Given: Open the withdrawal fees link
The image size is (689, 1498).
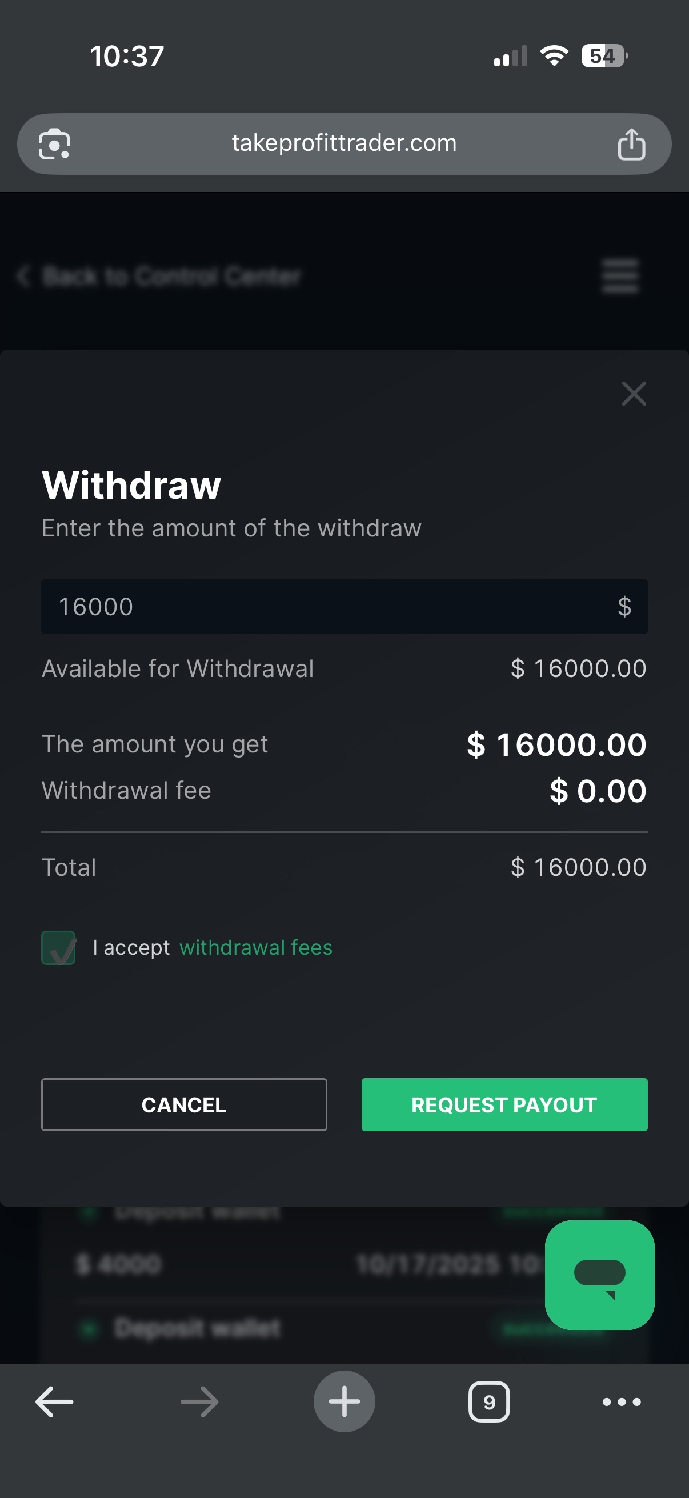Looking at the screenshot, I should [256, 948].
